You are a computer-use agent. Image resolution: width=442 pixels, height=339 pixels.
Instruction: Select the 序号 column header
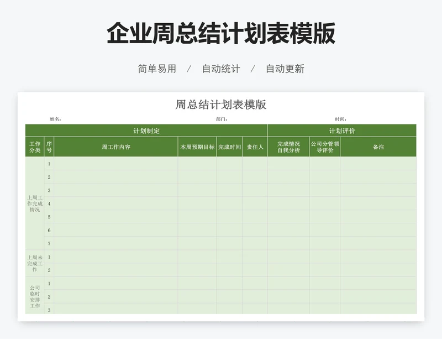tap(49, 147)
